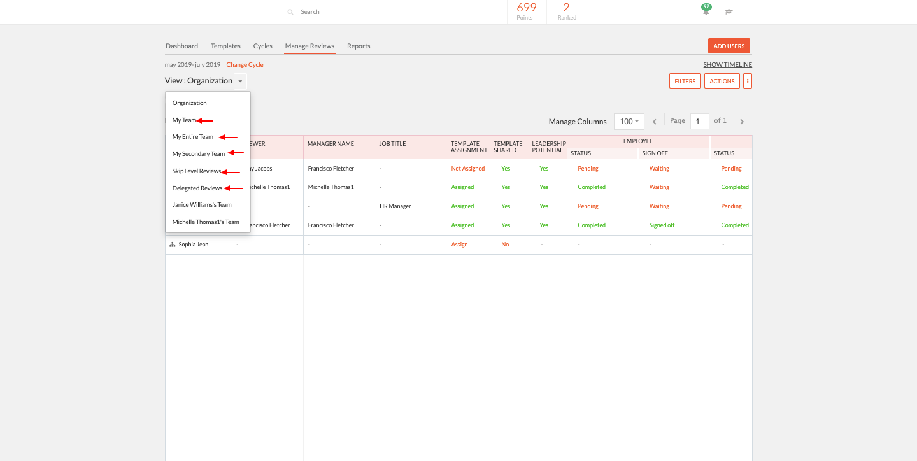Image resolution: width=917 pixels, height=461 pixels.
Task: Open Manage Columns link
Action: coord(578,122)
